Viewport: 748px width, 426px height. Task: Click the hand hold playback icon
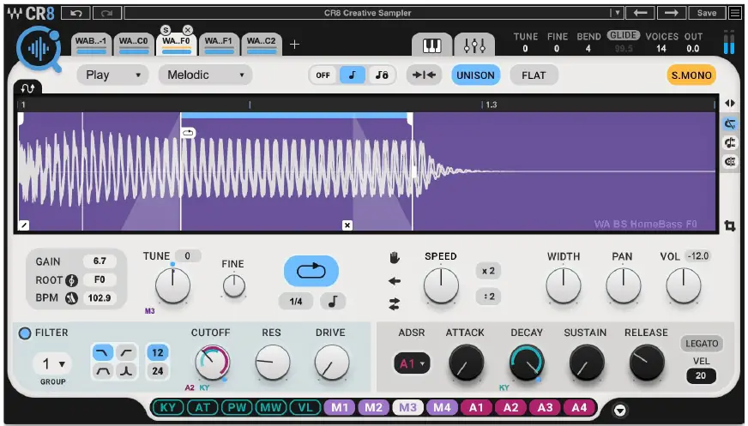click(395, 258)
